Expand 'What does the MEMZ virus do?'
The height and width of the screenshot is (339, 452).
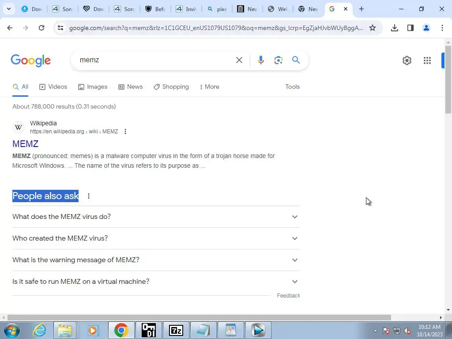coord(156,217)
